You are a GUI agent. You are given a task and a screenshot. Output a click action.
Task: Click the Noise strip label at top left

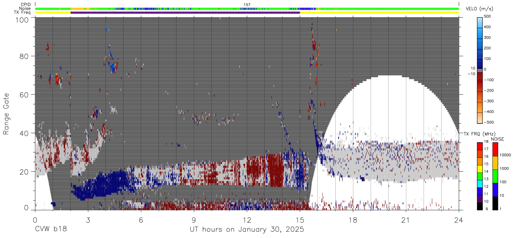click(25, 8)
